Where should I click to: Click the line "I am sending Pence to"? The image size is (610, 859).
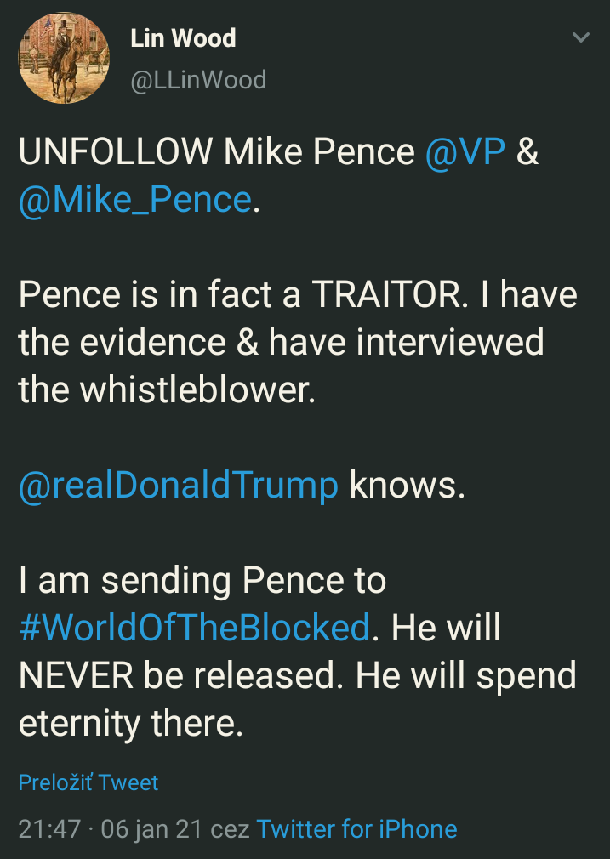(202, 580)
